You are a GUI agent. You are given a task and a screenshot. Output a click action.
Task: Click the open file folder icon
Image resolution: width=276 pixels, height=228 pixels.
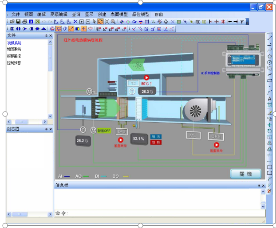point(12,22)
